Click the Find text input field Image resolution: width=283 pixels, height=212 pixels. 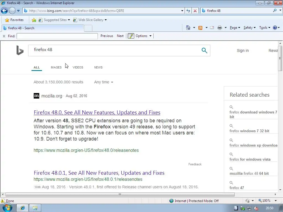tap(57, 36)
